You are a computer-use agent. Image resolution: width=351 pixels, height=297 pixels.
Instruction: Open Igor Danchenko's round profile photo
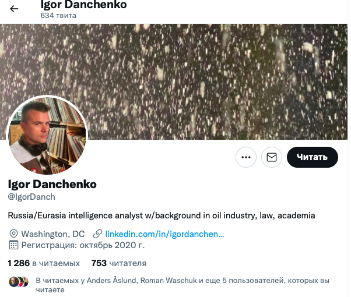[47, 135]
